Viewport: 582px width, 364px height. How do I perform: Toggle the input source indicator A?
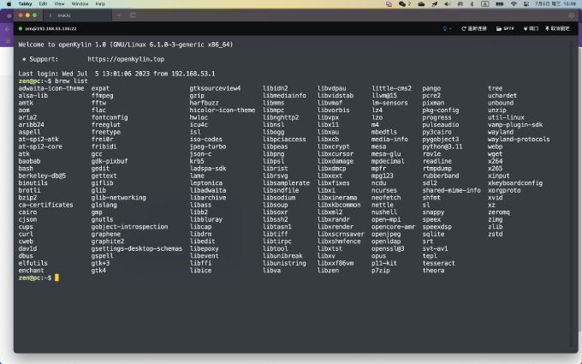click(484, 3)
